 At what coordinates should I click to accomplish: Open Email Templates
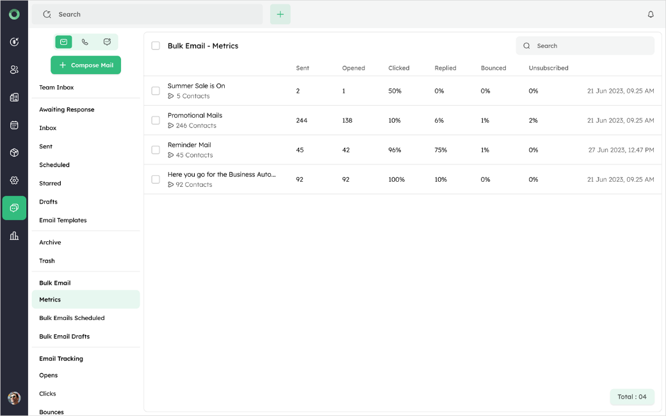coord(63,220)
